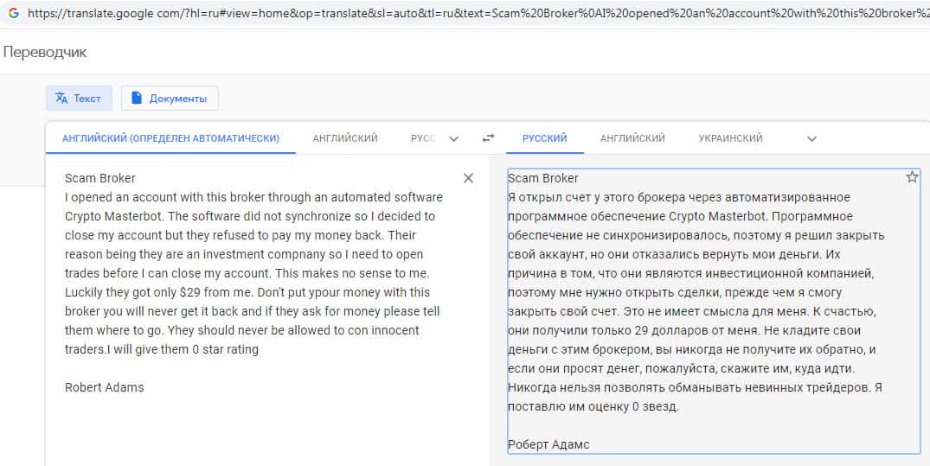
Task: Clear the source text with the X
Action: click(468, 178)
